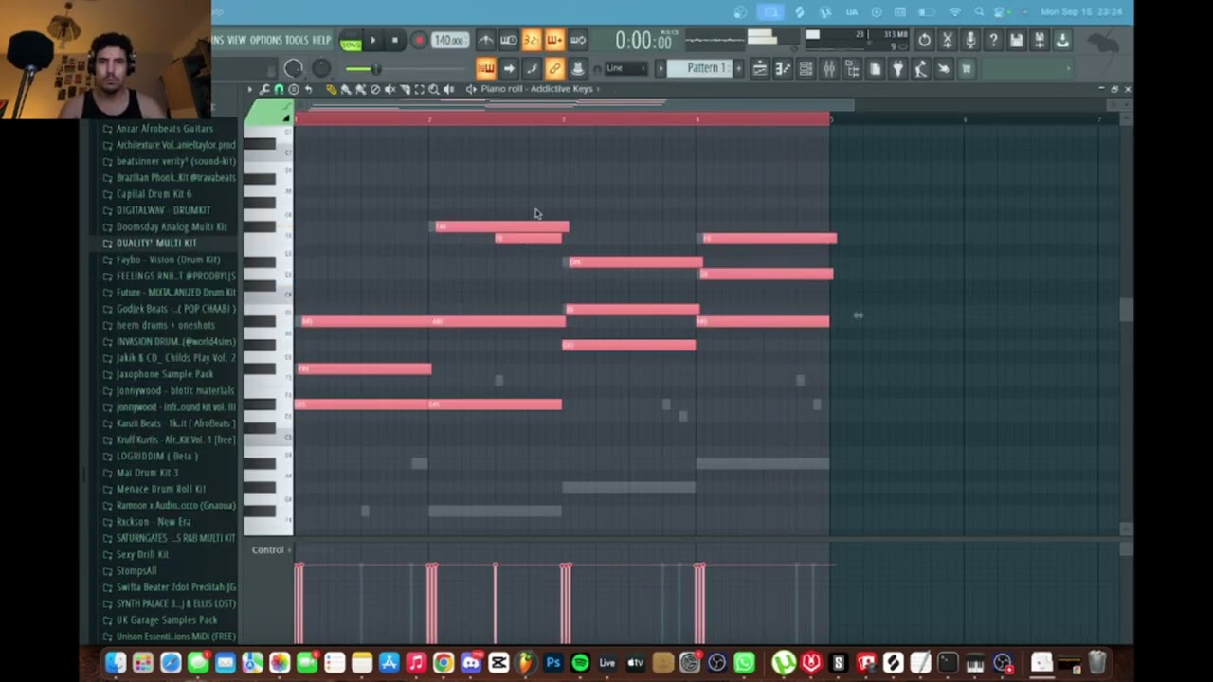Save project with the floppy disk icon

tap(1017, 41)
